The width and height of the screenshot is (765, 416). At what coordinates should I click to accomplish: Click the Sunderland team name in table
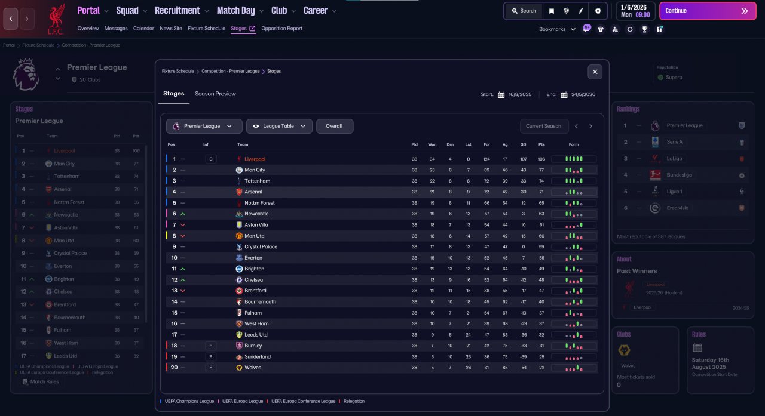[x=258, y=357]
